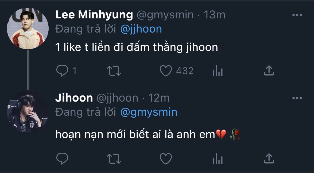Viewport: 314px width, 173px height.
Task: Click the @gmysmin mention link
Action: coord(149,112)
